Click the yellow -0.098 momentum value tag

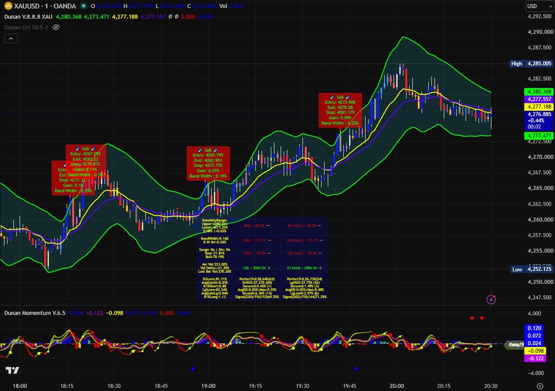[534, 350]
